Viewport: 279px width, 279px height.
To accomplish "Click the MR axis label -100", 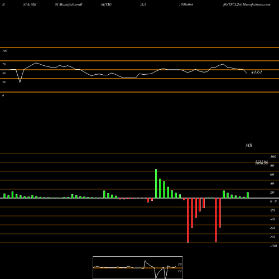I will 273,246.
